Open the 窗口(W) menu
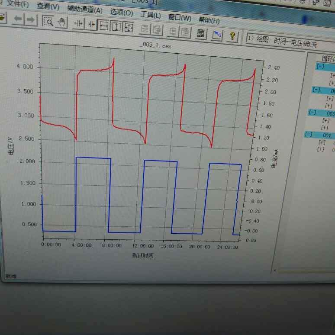The height and width of the screenshot is (335, 335). [x=180, y=17]
